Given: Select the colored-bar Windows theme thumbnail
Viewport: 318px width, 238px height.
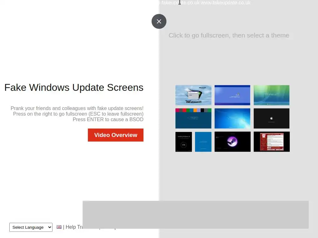Looking at the screenshot, I should click(193, 118).
